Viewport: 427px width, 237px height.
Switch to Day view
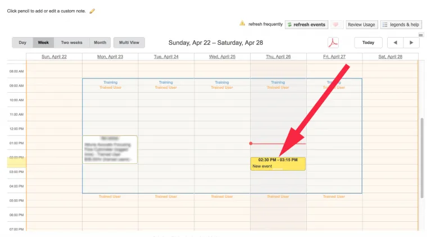pos(22,43)
